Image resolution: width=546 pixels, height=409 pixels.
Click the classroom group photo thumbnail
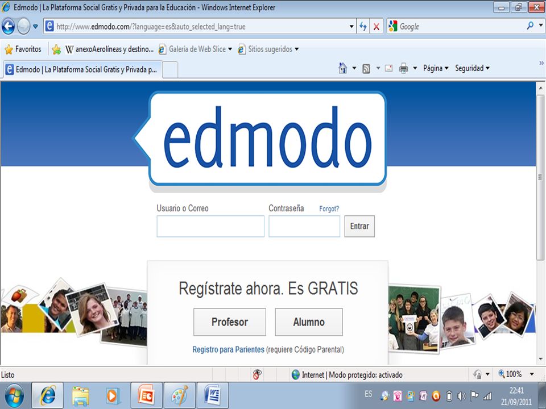[x=413, y=319]
